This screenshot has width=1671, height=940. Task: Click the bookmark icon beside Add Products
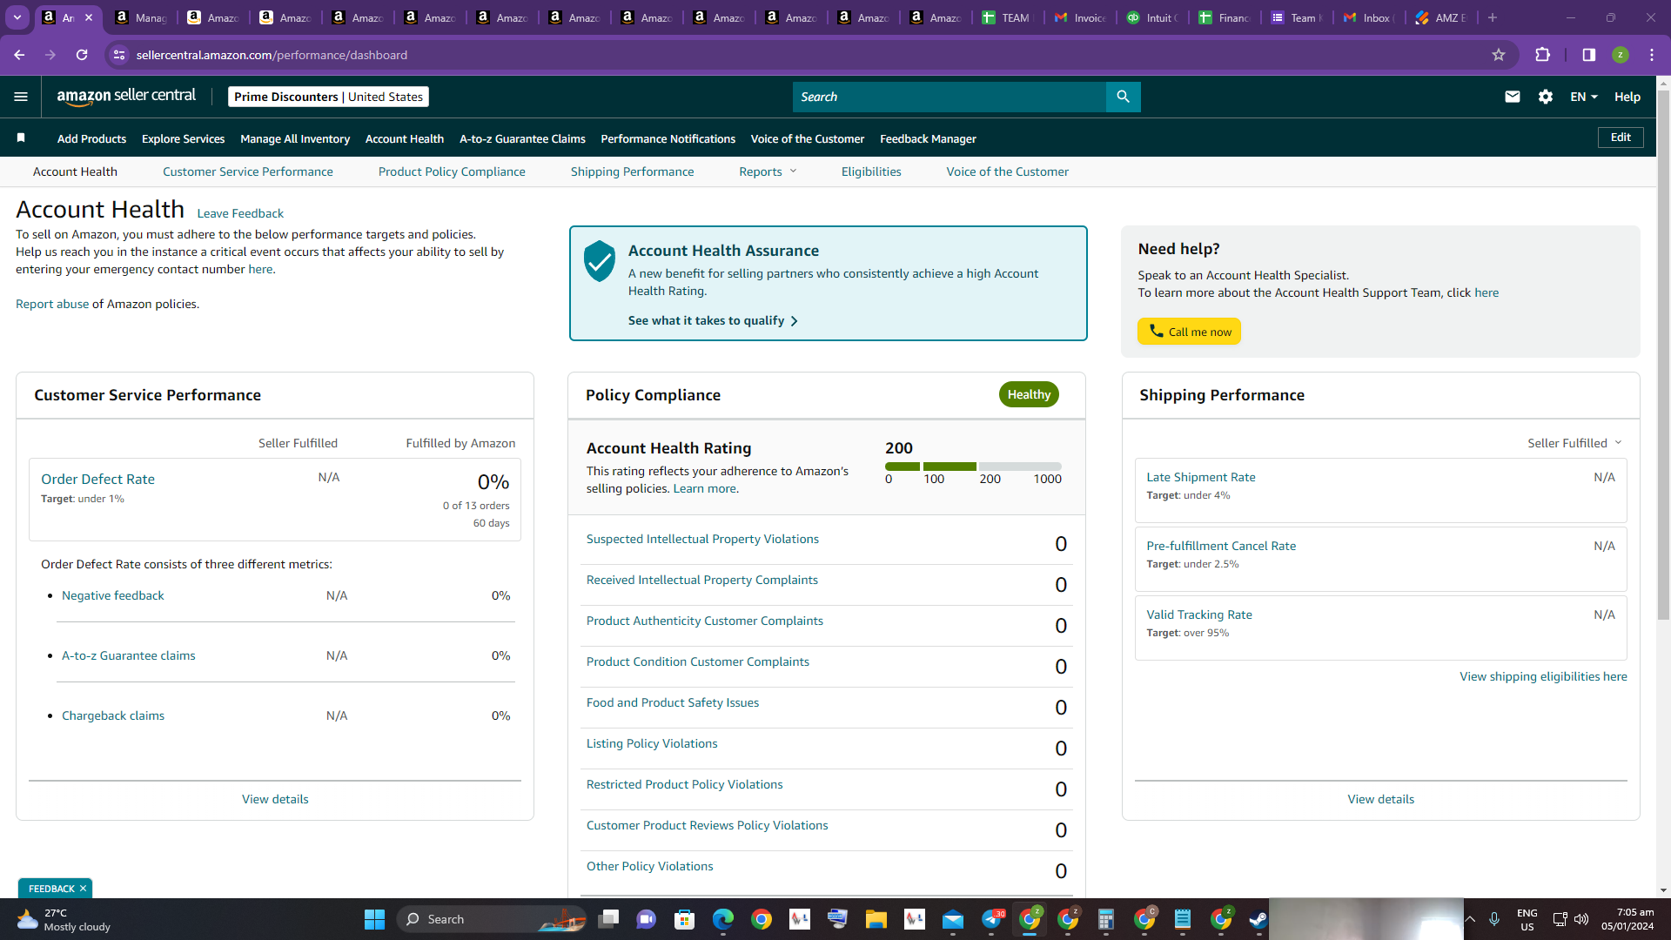pyautogui.click(x=21, y=138)
